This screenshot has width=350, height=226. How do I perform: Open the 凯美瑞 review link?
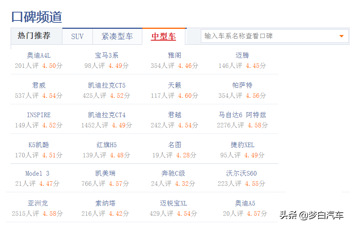105,173
